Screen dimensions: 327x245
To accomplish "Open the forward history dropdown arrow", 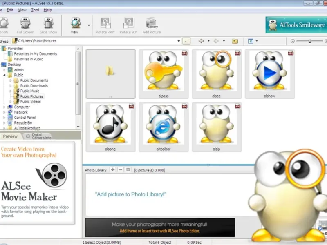I will pyautogui.click(x=224, y=41).
